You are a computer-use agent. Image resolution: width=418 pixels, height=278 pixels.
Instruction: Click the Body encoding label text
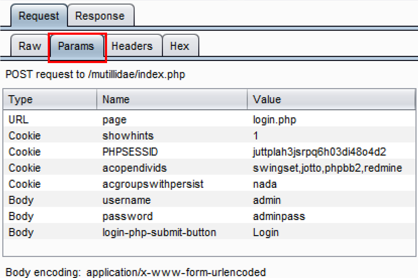click(x=43, y=272)
